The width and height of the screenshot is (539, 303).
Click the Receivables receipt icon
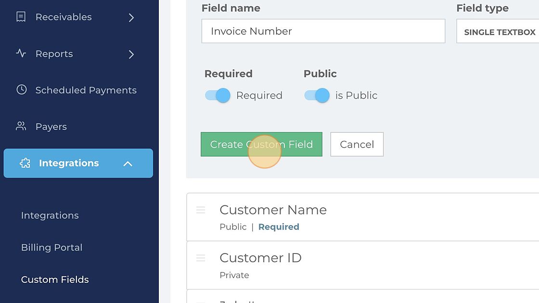coord(21,17)
